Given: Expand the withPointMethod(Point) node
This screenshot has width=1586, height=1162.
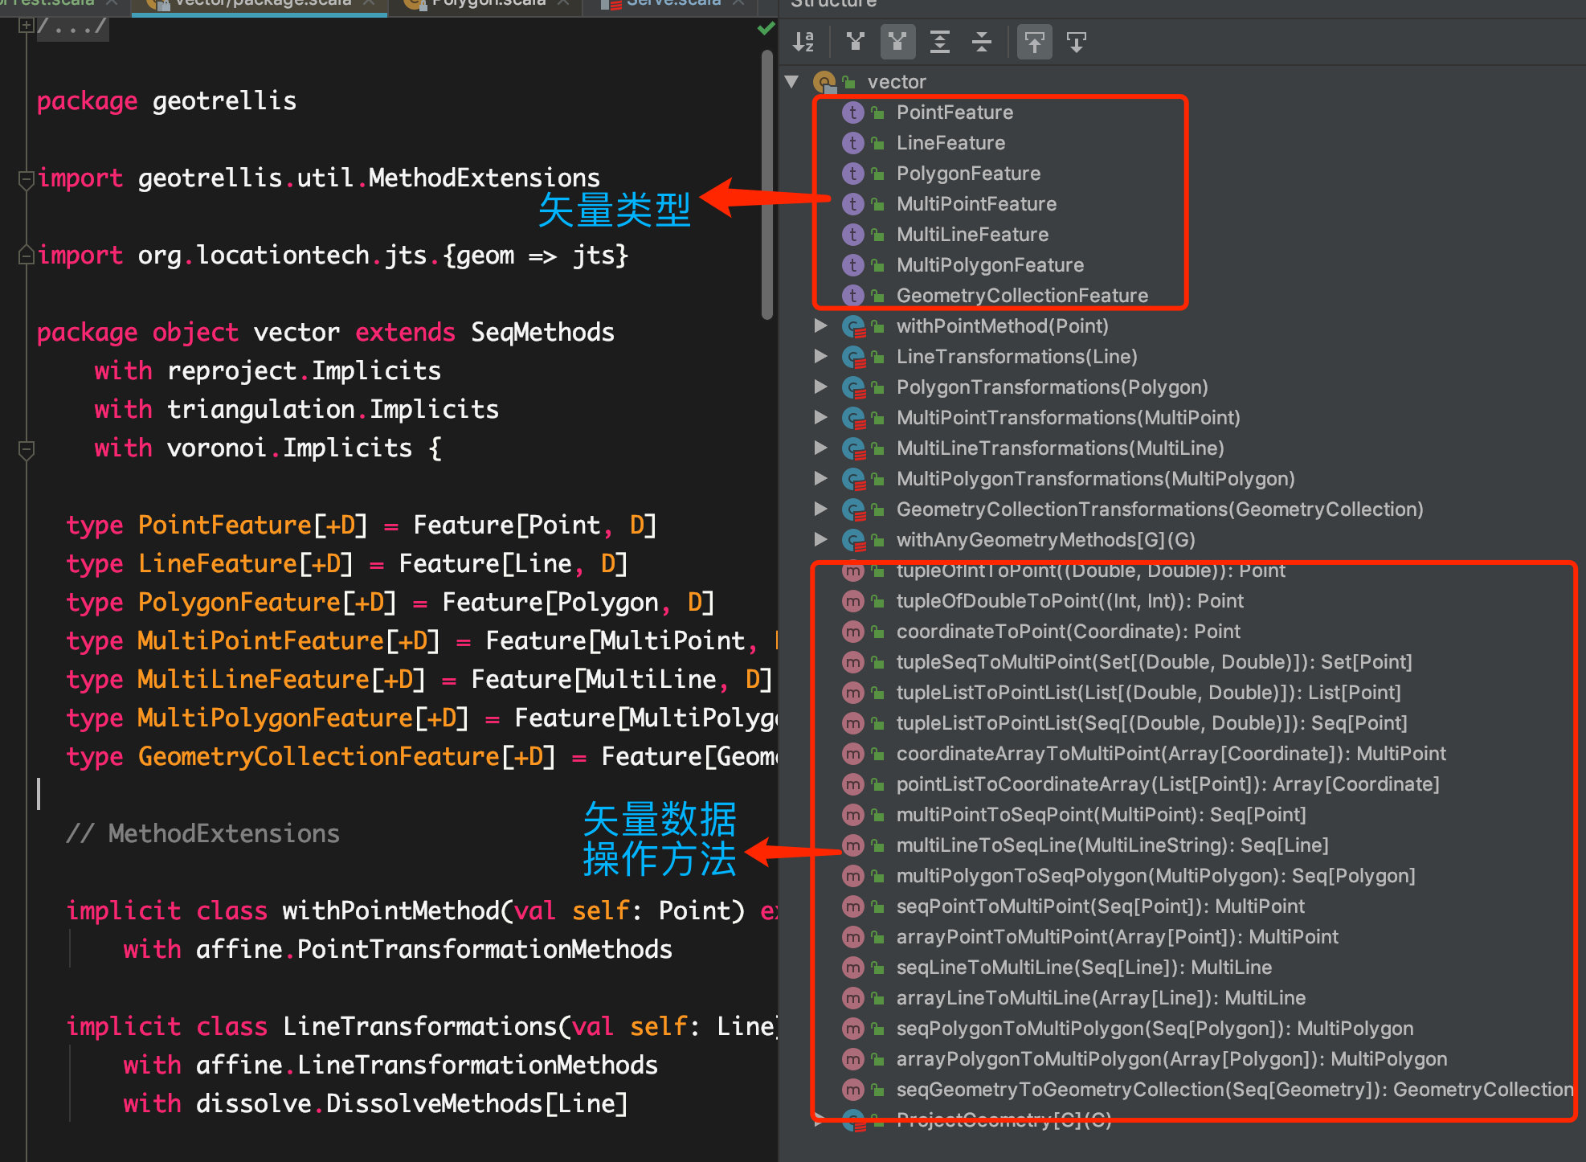Looking at the screenshot, I should coord(820,326).
